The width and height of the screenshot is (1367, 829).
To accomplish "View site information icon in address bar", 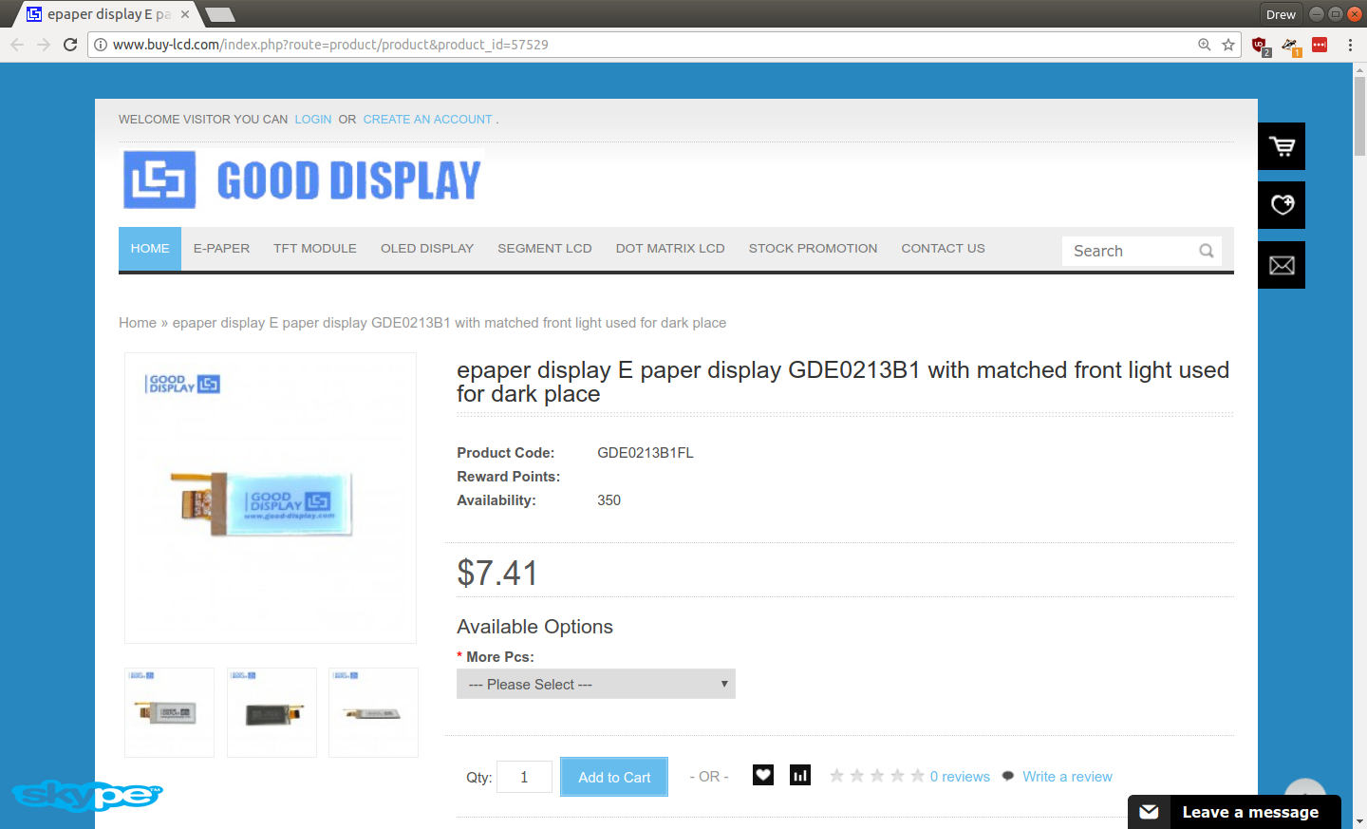I will pyautogui.click(x=101, y=45).
